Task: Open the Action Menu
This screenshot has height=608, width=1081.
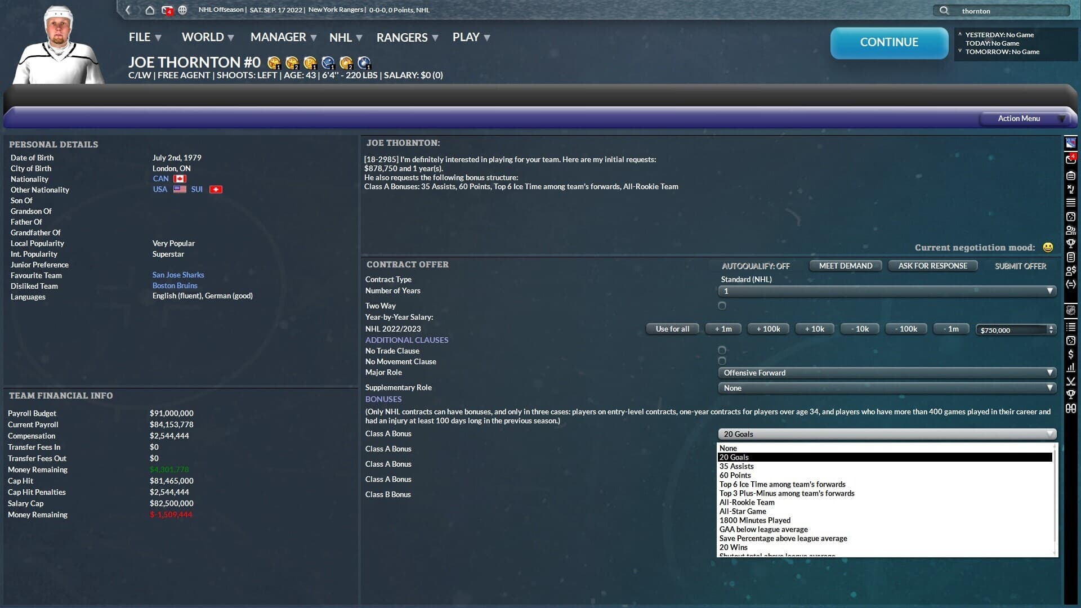Action: [x=1019, y=119]
